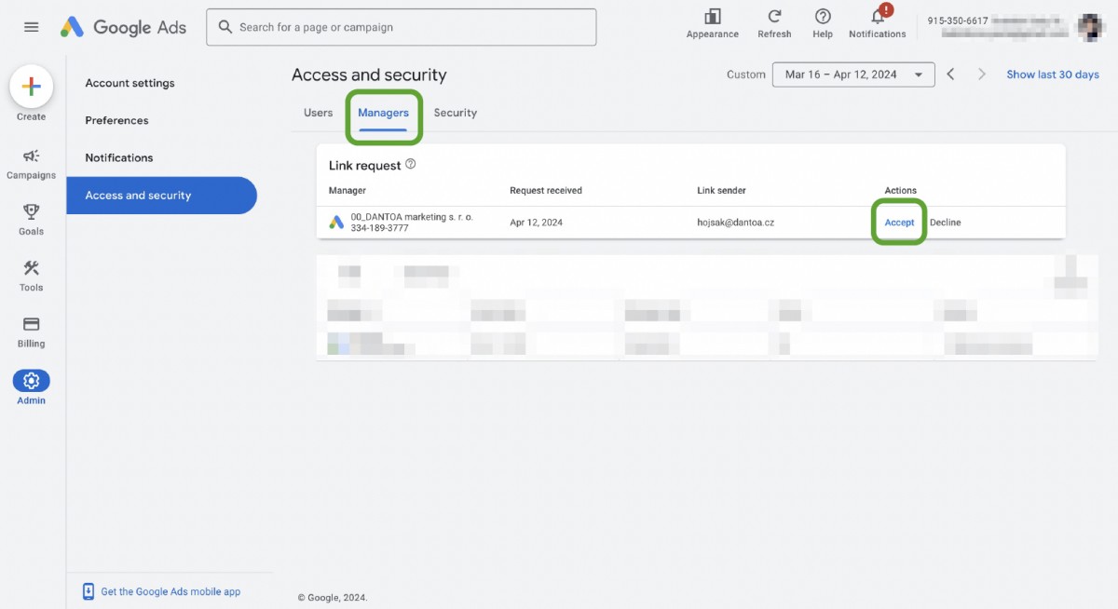Switch to the Users tab
The image size is (1118, 609).
point(318,113)
